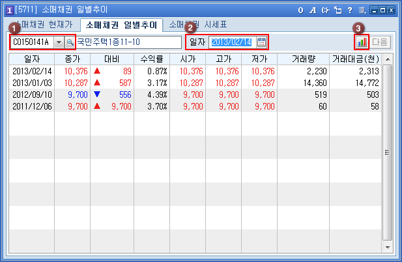Click the font 'A' icon in title bar
Screen dimensions: 402x262
click(x=312, y=10)
